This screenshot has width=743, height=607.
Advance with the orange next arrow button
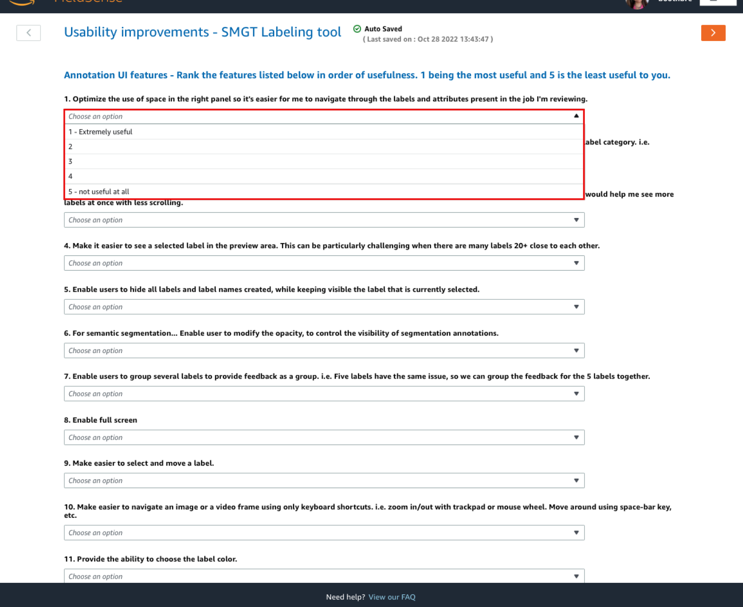click(713, 33)
